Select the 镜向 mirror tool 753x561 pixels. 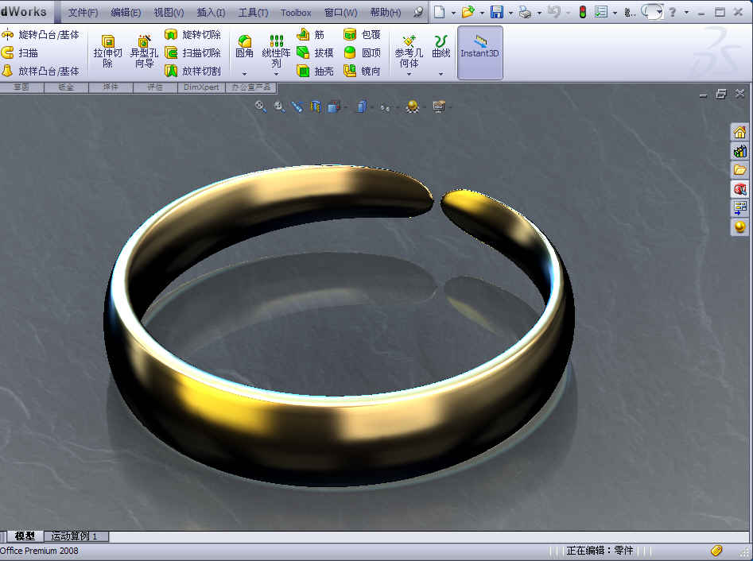362,71
